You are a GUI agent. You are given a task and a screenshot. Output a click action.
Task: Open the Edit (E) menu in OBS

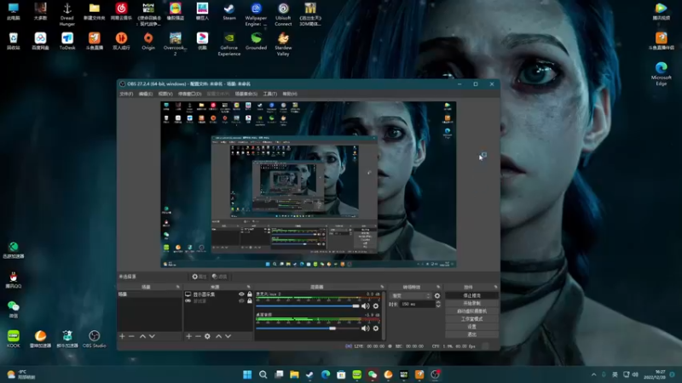click(x=146, y=94)
